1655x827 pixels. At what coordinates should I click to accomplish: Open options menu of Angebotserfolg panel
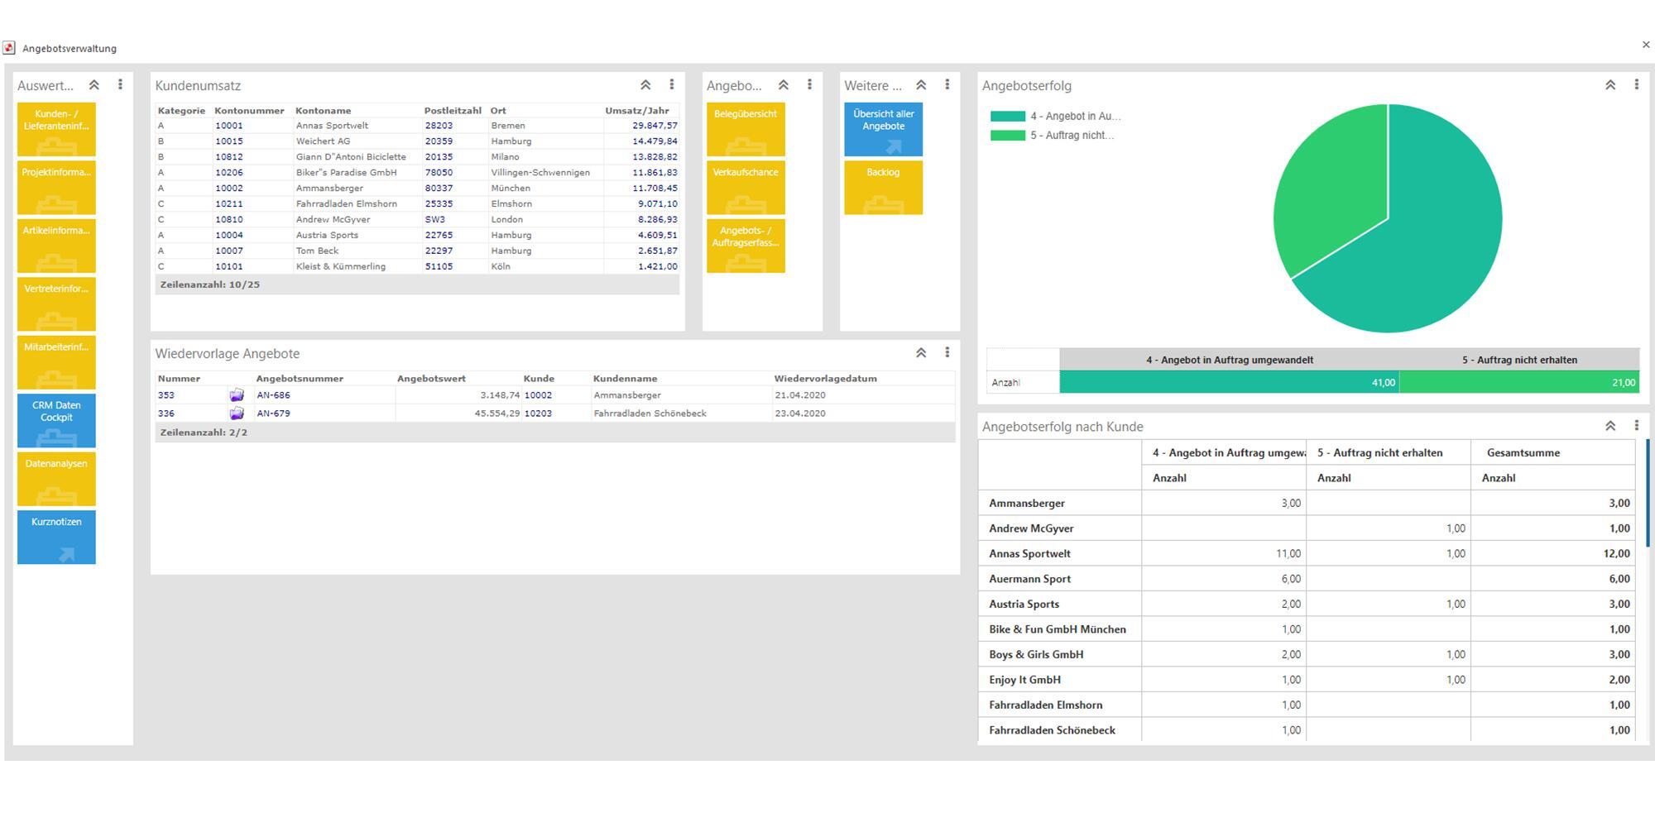1636,84
